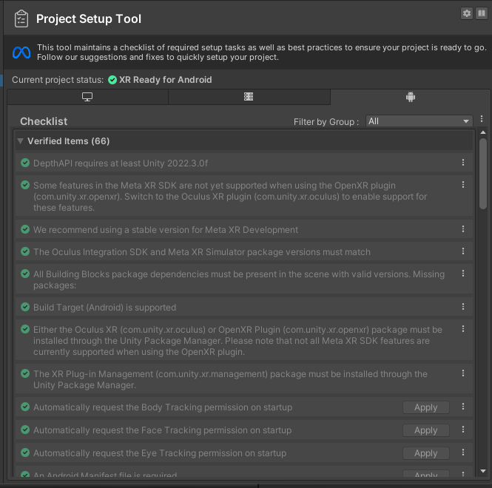Open the options menu for Build Target (Android)

point(463,307)
